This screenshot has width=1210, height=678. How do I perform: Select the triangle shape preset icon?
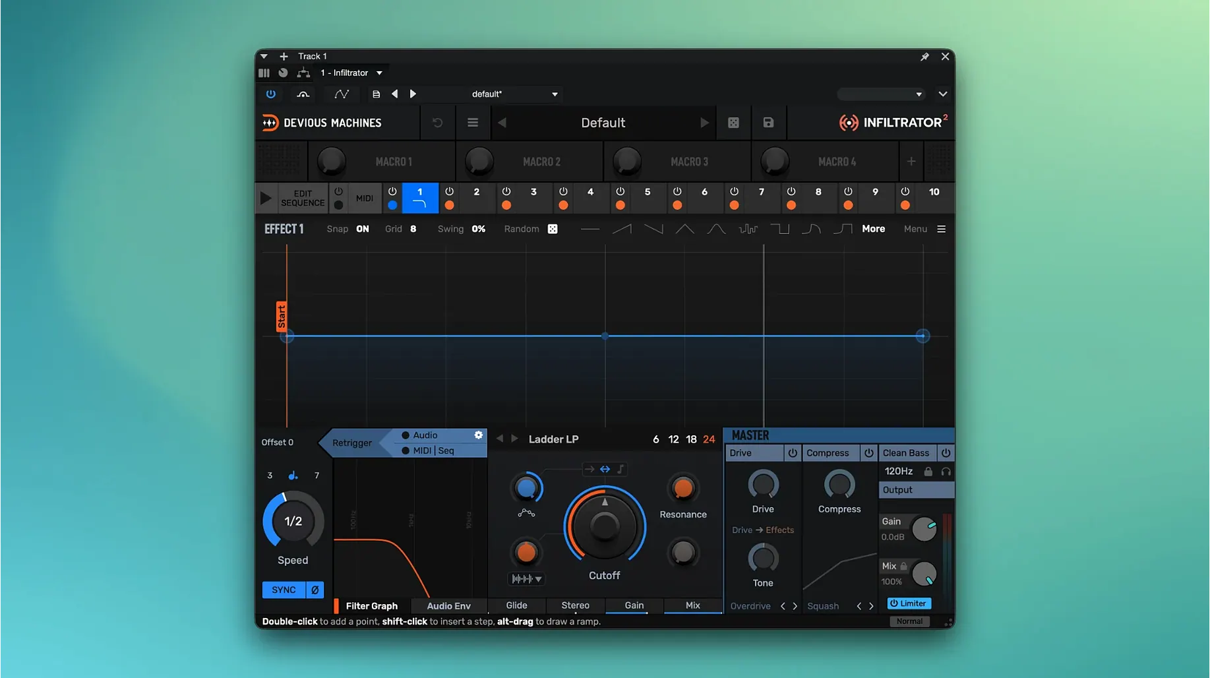coord(684,229)
